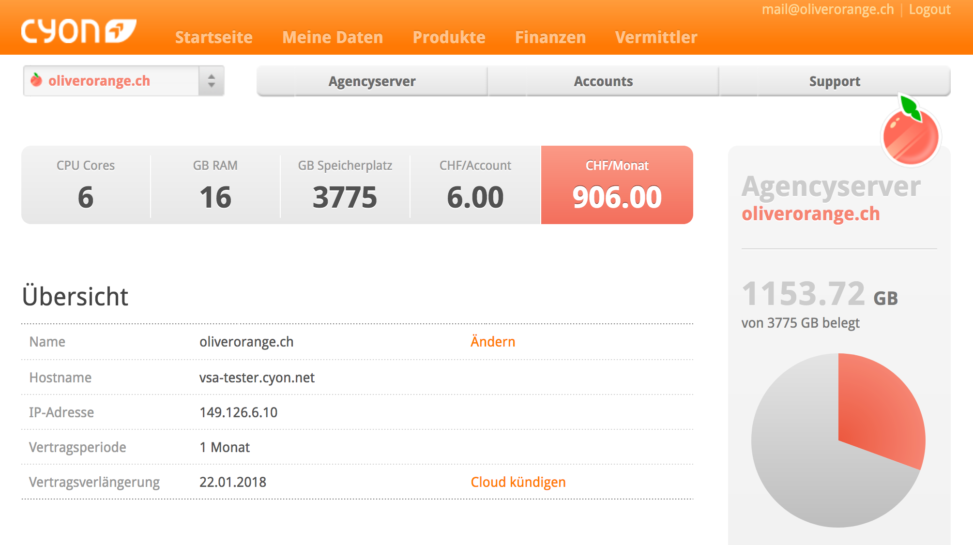The height and width of the screenshot is (545, 973).
Task: Click the cyon logo
Action: point(78,31)
